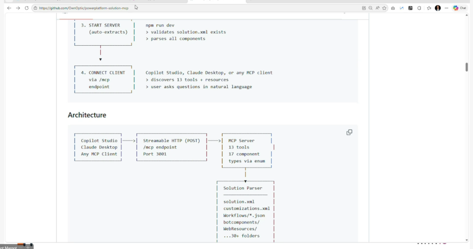The height and width of the screenshot is (249, 473).
Task: Click the Architecture section heading
Action: [87, 115]
